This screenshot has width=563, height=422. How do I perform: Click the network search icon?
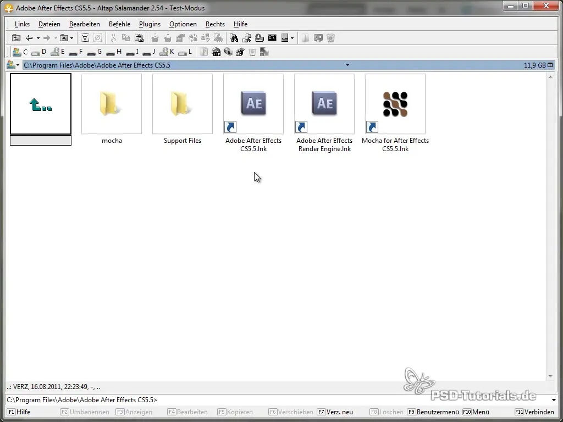tap(247, 38)
